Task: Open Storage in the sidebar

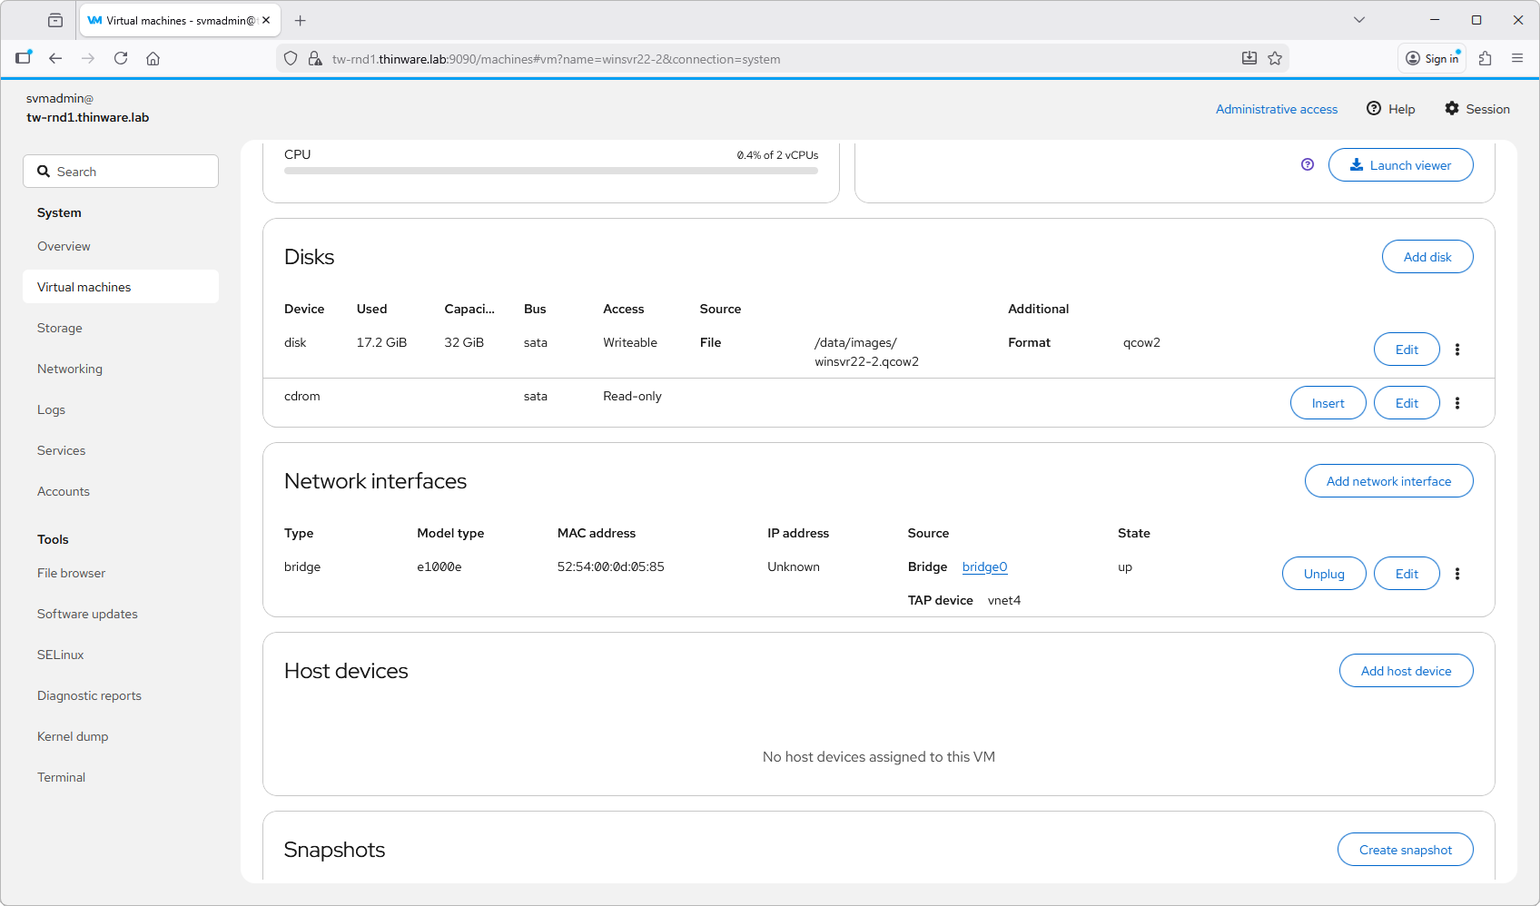Action: pyautogui.click(x=121, y=328)
